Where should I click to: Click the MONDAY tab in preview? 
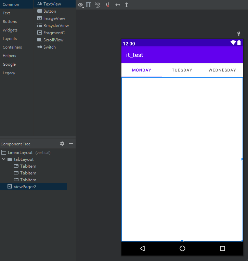pos(142,70)
